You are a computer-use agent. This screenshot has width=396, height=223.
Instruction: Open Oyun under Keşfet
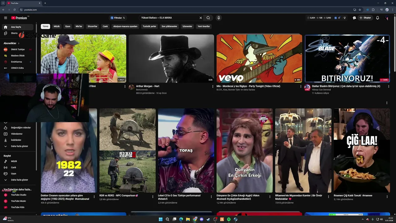pyautogui.click(x=18, y=174)
